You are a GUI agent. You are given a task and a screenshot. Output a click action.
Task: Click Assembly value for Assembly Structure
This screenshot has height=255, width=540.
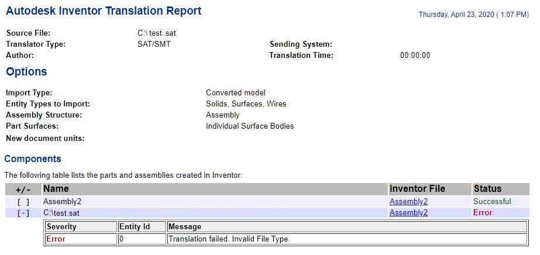pos(222,115)
